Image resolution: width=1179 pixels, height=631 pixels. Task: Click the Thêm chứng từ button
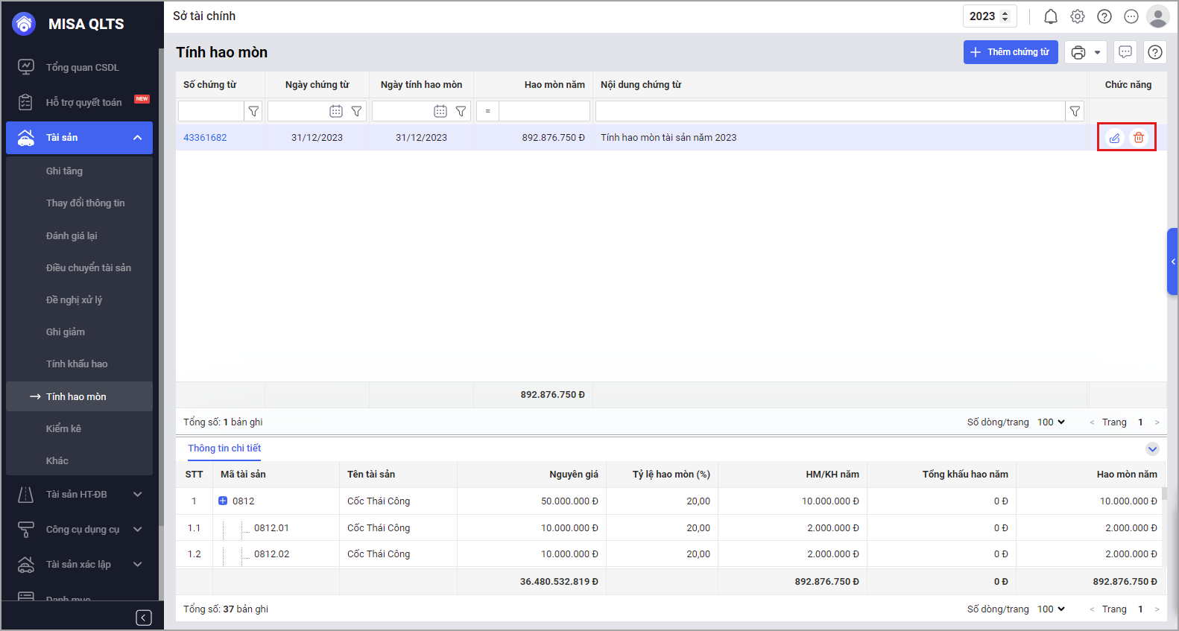(1010, 52)
